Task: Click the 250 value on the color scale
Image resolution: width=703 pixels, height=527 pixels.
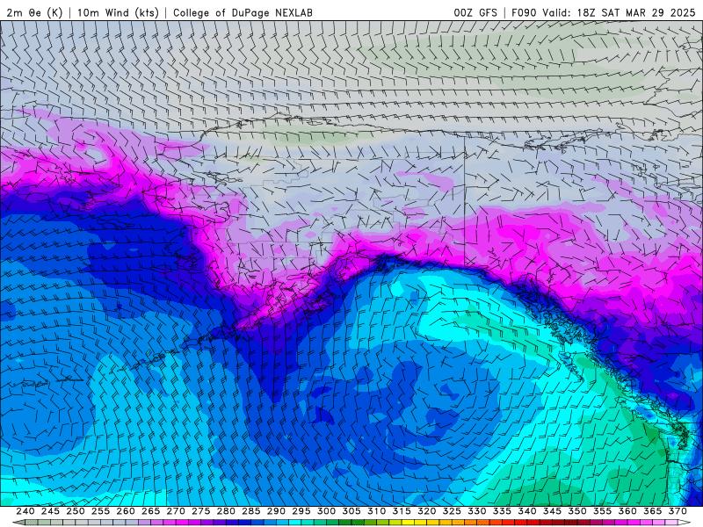Action: click(76, 511)
